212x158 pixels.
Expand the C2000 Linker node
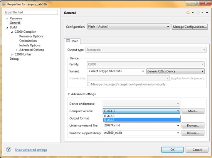click(12, 54)
